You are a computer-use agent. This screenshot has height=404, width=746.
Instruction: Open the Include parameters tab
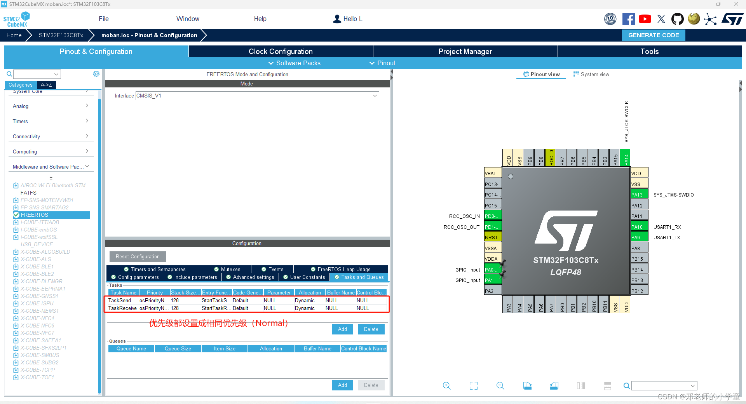(x=192, y=277)
